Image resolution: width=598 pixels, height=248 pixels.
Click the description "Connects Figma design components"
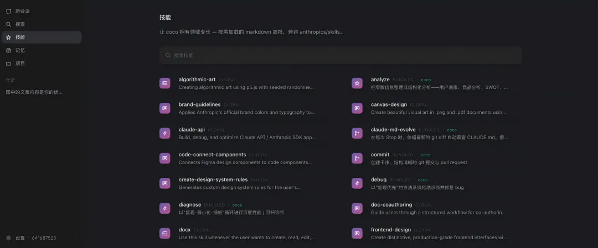(x=245, y=162)
